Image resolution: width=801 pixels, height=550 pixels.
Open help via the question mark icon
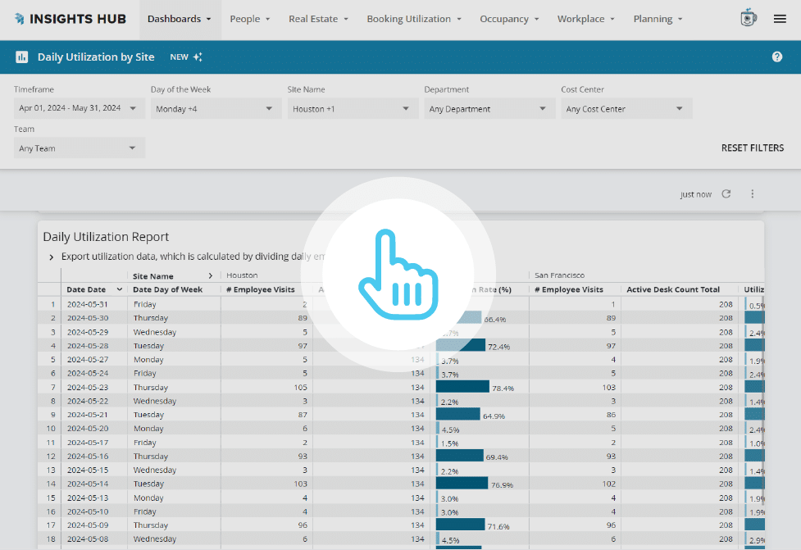[x=777, y=57]
